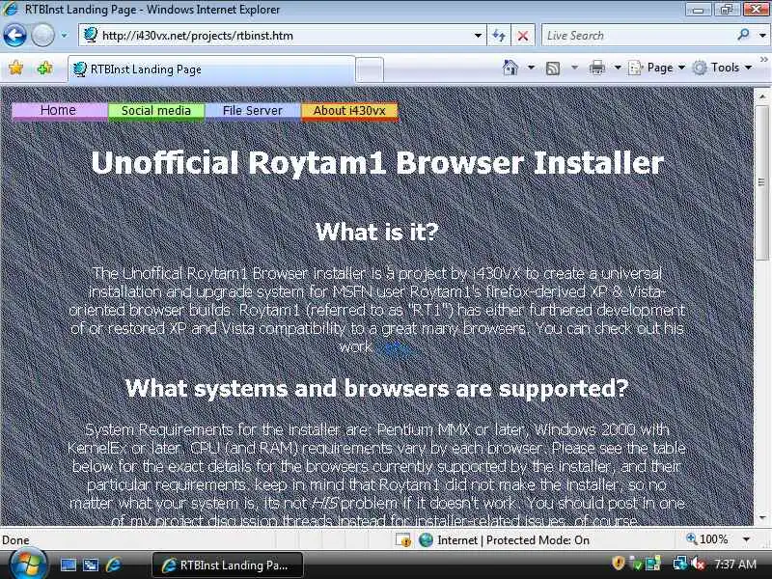Screen dimensions: 772x579
Task: Select the RTBInst Landing Page tab
Action: pyautogui.click(x=211, y=69)
